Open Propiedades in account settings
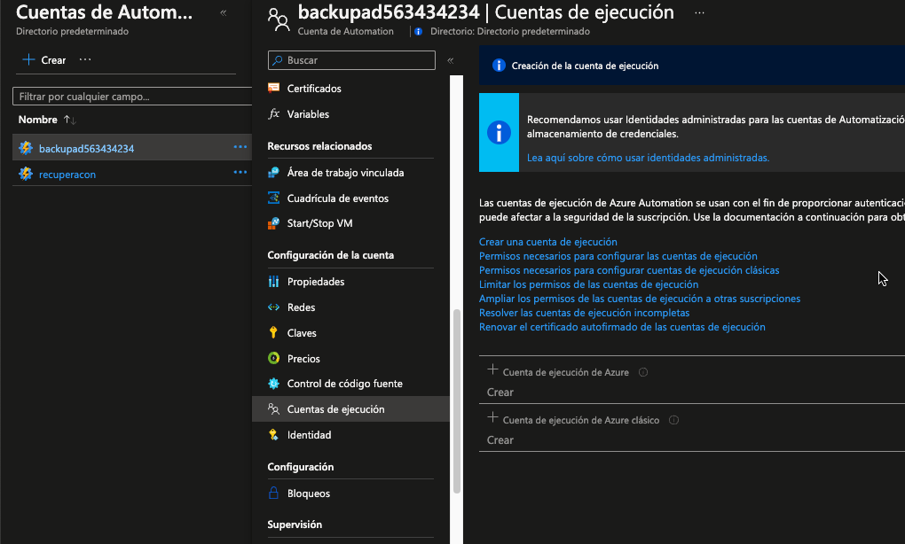This screenshot has width=905, height=544. (x=315, y=282)
